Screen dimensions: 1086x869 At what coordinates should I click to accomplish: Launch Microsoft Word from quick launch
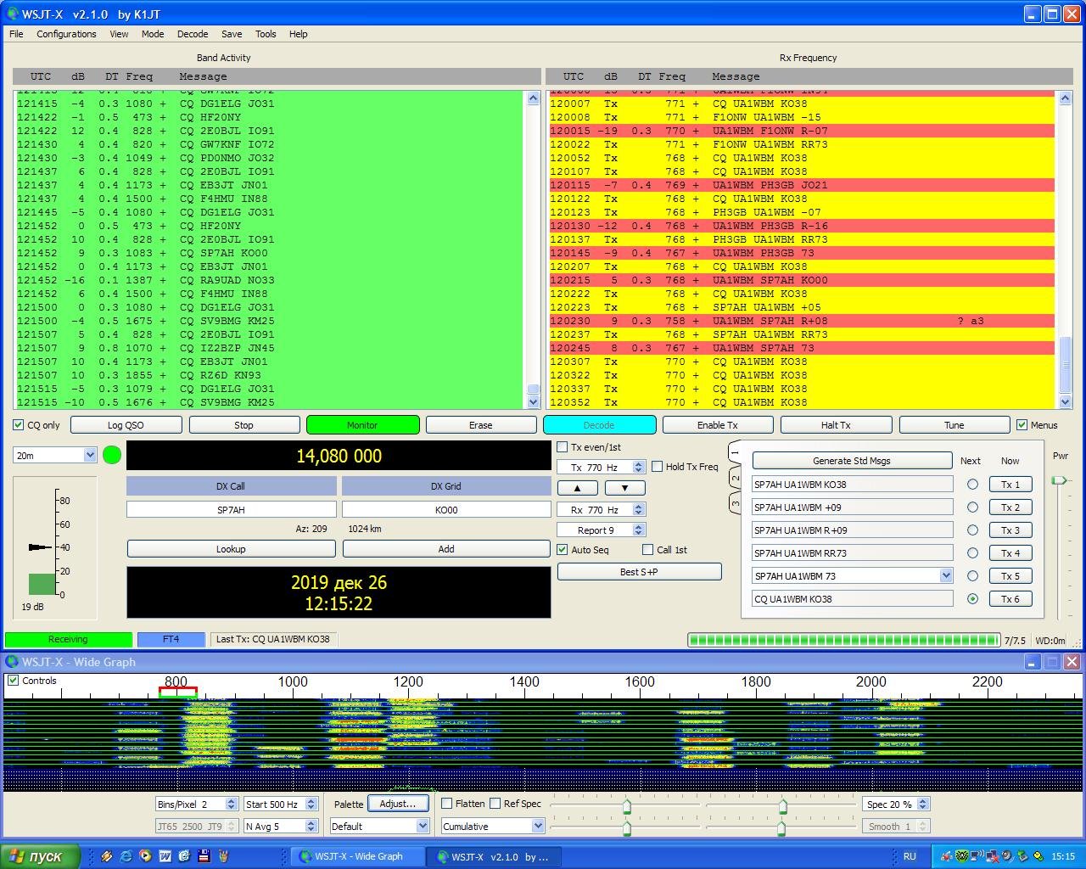[165, 856]
